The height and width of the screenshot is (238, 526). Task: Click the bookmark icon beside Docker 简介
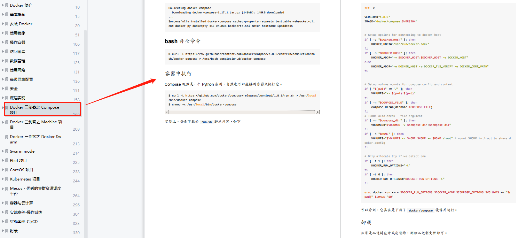tap(7, 5)
